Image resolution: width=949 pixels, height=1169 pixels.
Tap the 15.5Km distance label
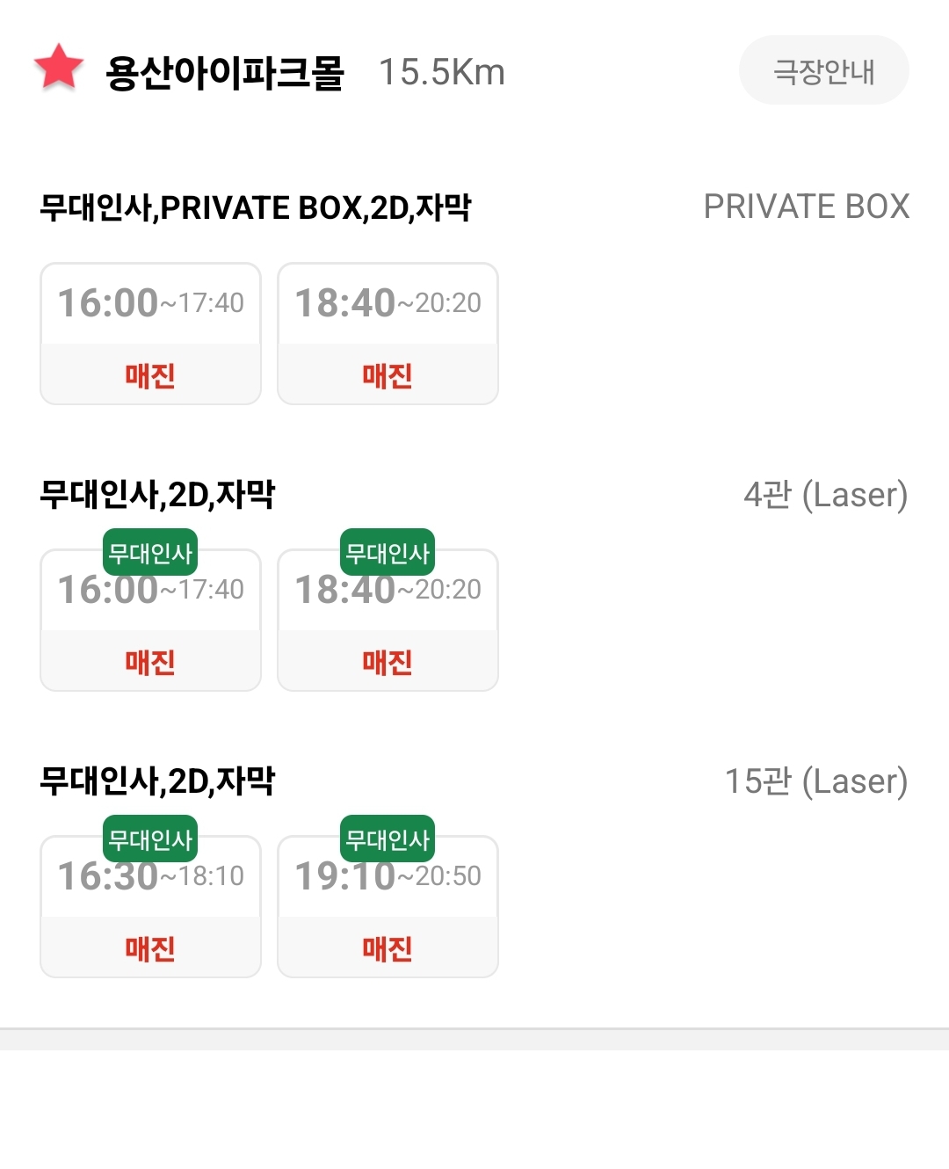(x=441, y=72)
